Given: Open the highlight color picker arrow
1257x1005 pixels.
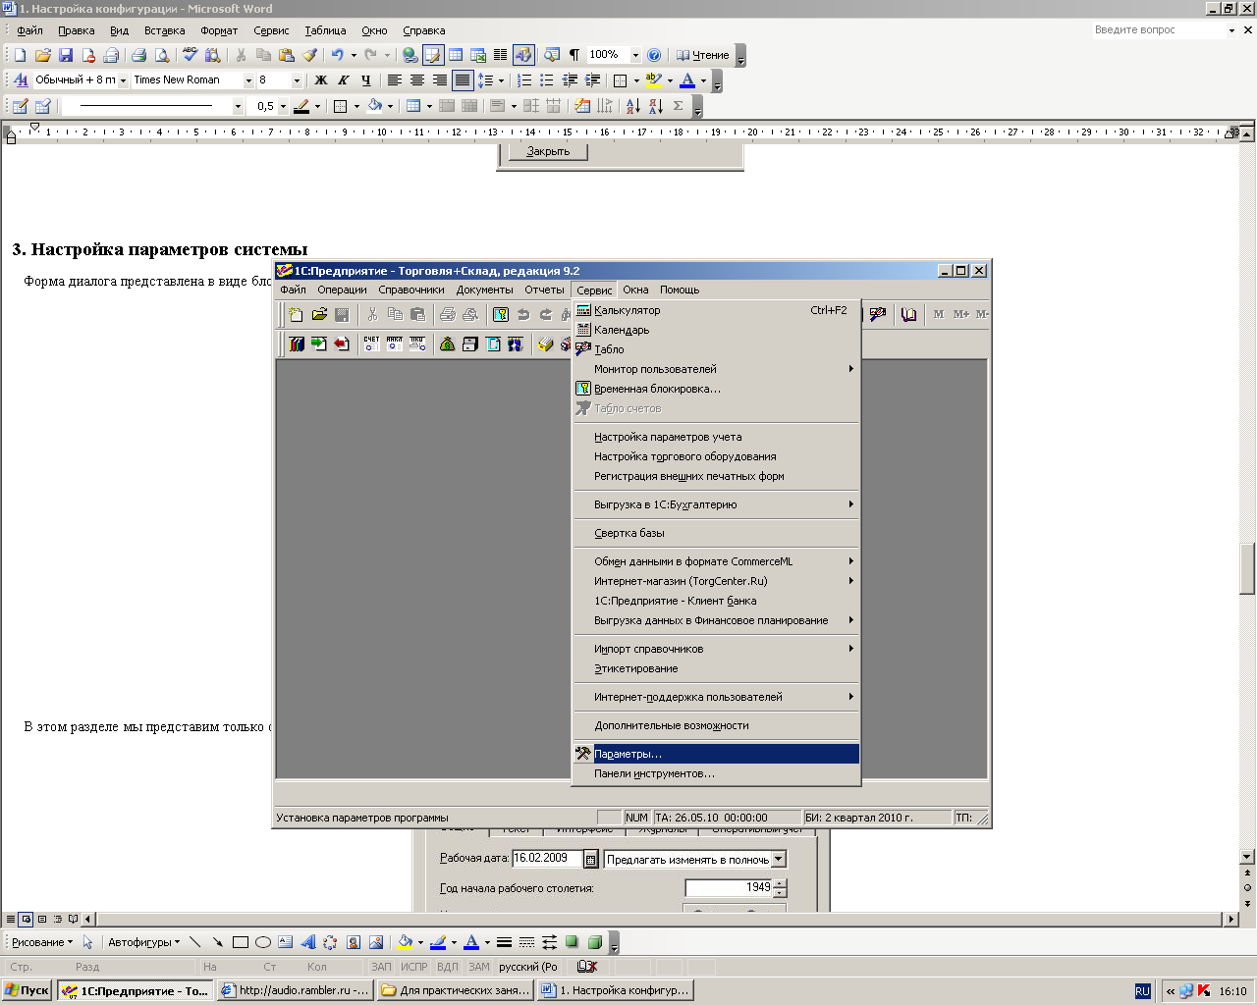Looking at the screenshot, I should point(670,79).
